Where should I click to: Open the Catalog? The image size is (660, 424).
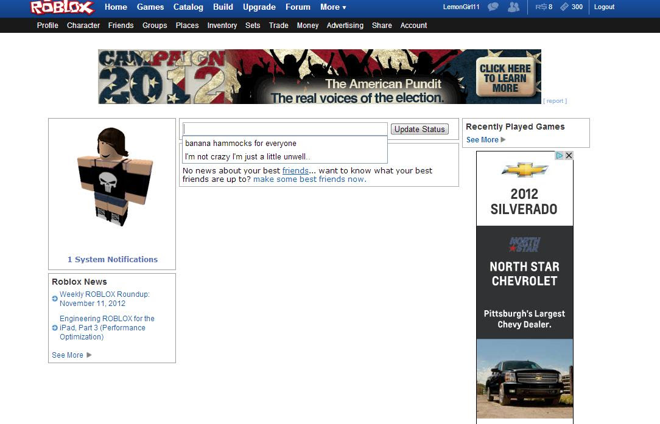click(x=188, y=7)
